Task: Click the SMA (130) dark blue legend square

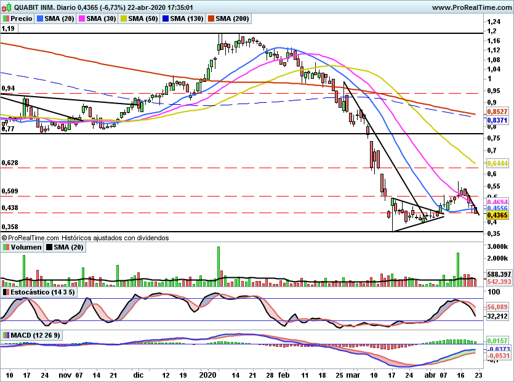Action: 166,18
